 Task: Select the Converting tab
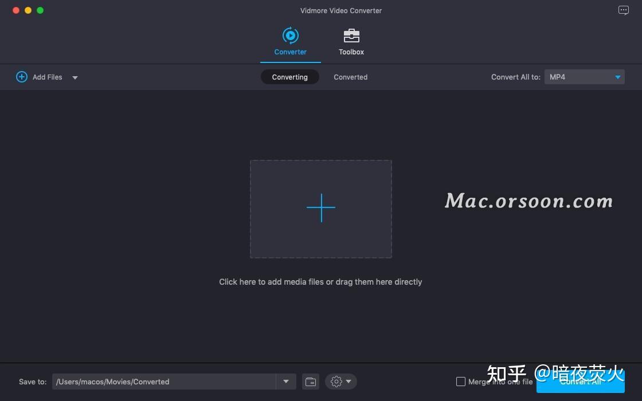pos(290,77)
